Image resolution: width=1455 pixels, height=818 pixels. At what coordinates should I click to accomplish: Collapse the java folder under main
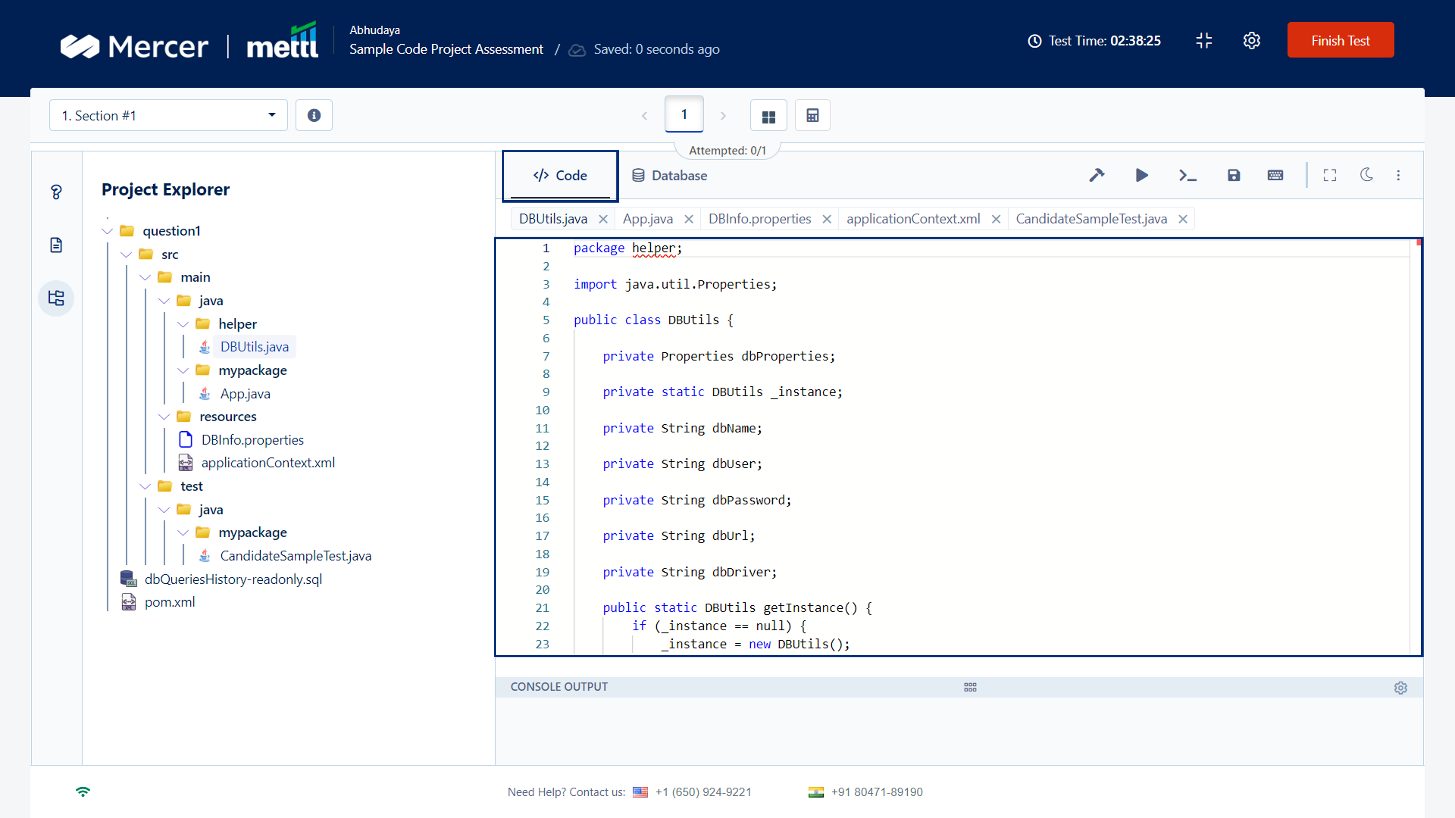click(x=164, y=301)
